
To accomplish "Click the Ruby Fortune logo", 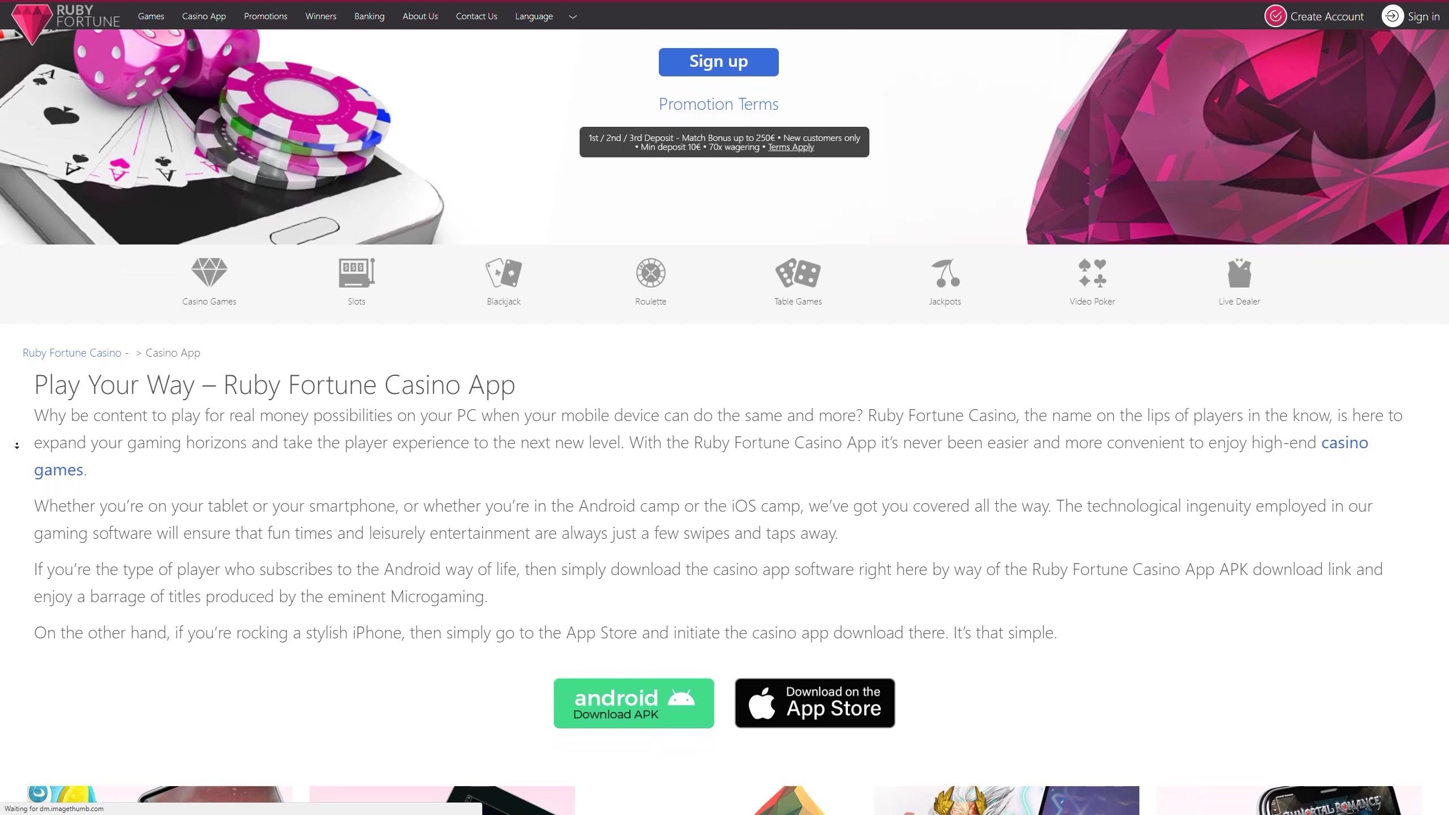I will click(66, 23).
